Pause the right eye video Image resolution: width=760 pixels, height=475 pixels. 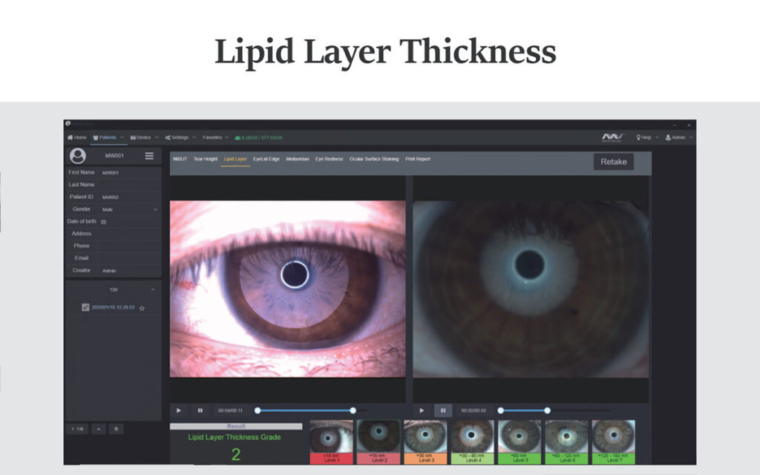pos(443,410)
